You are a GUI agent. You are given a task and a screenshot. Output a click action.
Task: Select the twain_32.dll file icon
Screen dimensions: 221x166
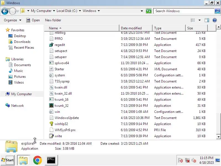(51, 94)
